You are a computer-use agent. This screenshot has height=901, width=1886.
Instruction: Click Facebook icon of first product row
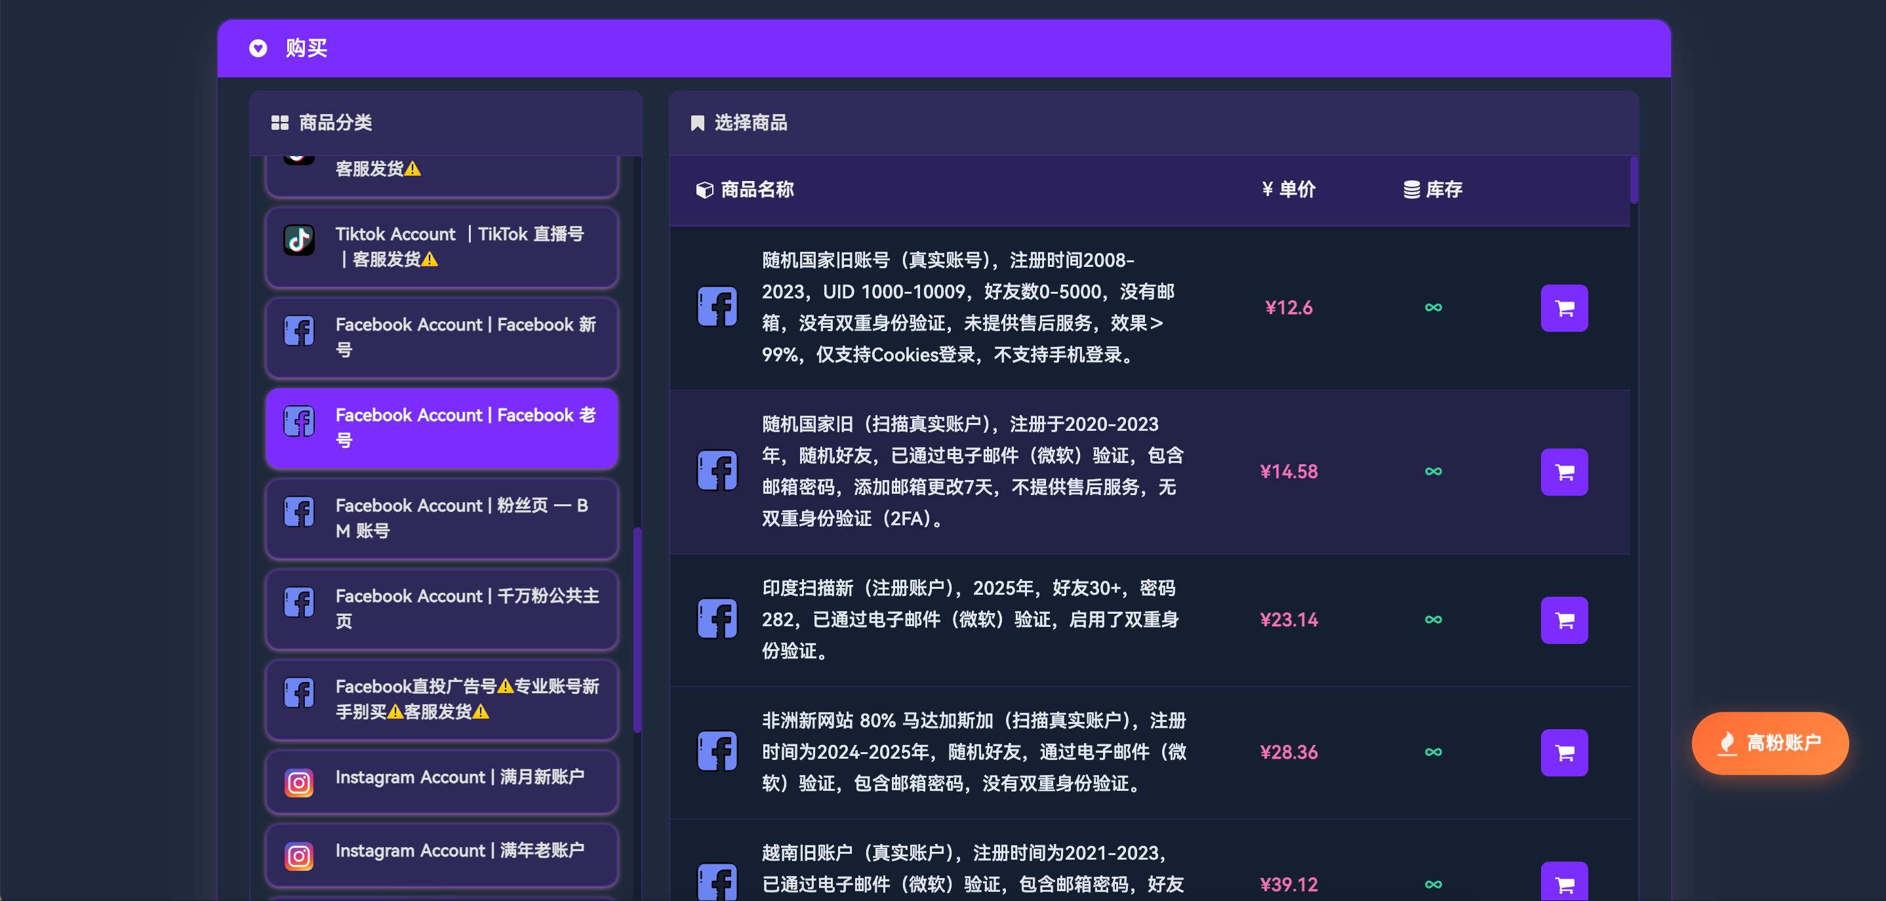717,307
